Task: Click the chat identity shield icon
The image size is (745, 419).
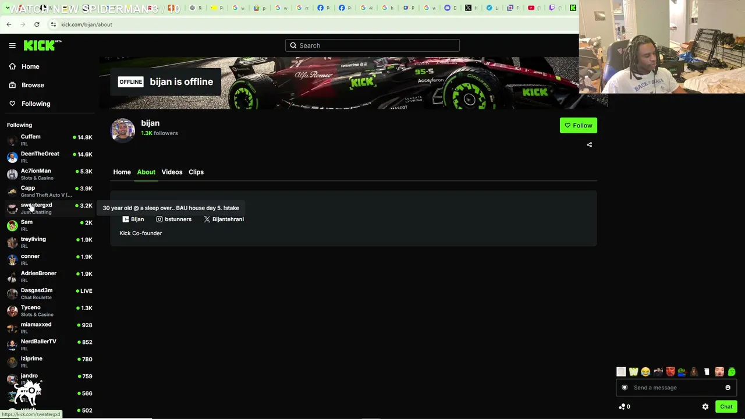Action: [625, 388]
